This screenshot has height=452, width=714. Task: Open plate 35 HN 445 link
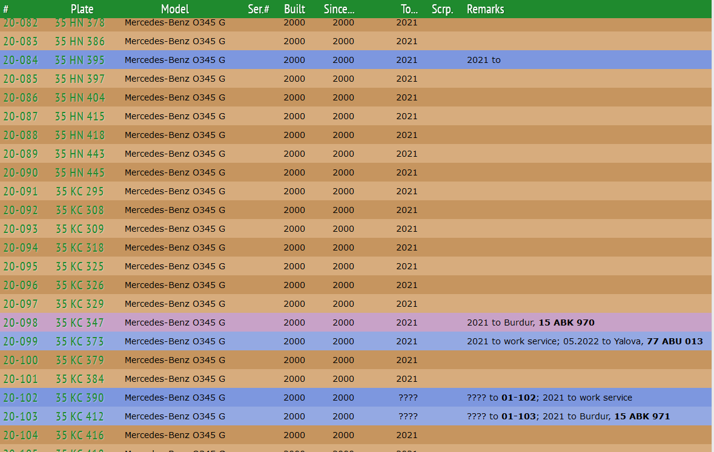point(80,172)
